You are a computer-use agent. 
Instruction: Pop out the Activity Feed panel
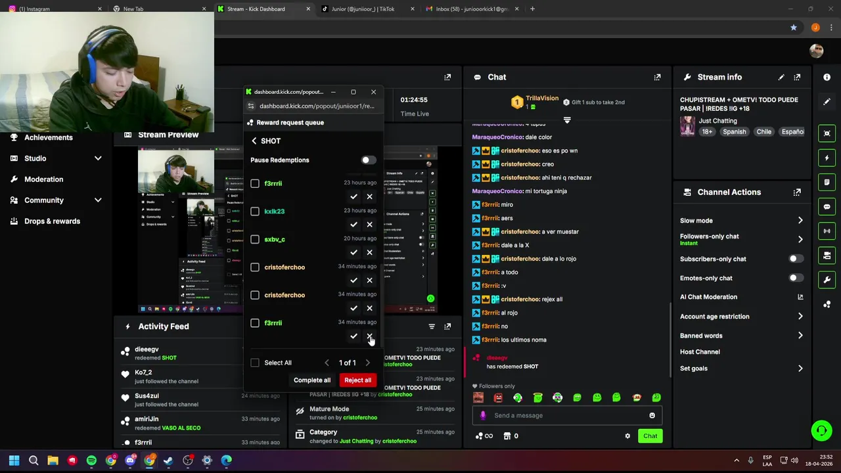447,327
